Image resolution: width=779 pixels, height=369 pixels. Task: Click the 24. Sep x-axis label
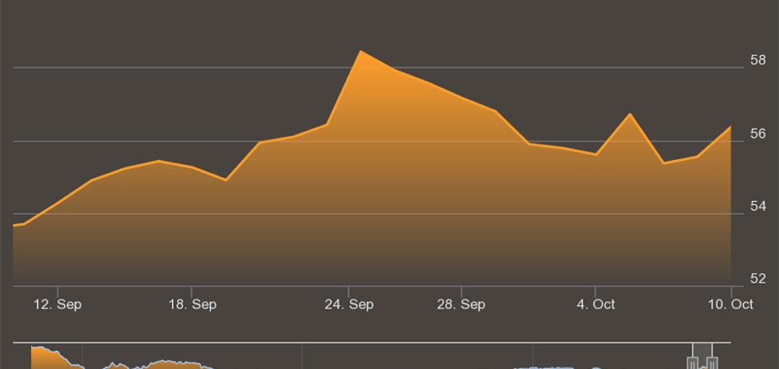(x=349, y=304)
